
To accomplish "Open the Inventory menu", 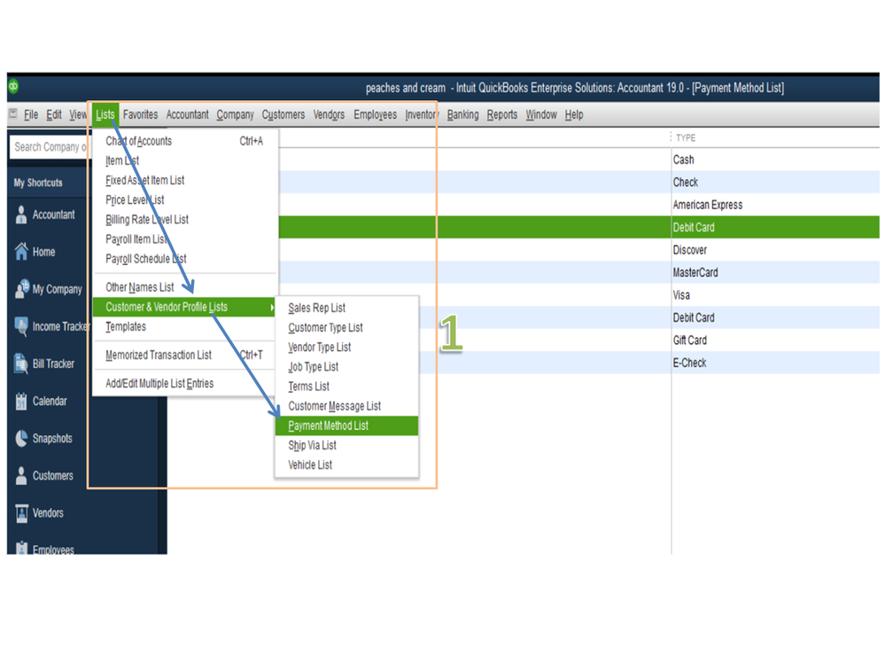I will (422, 114).
